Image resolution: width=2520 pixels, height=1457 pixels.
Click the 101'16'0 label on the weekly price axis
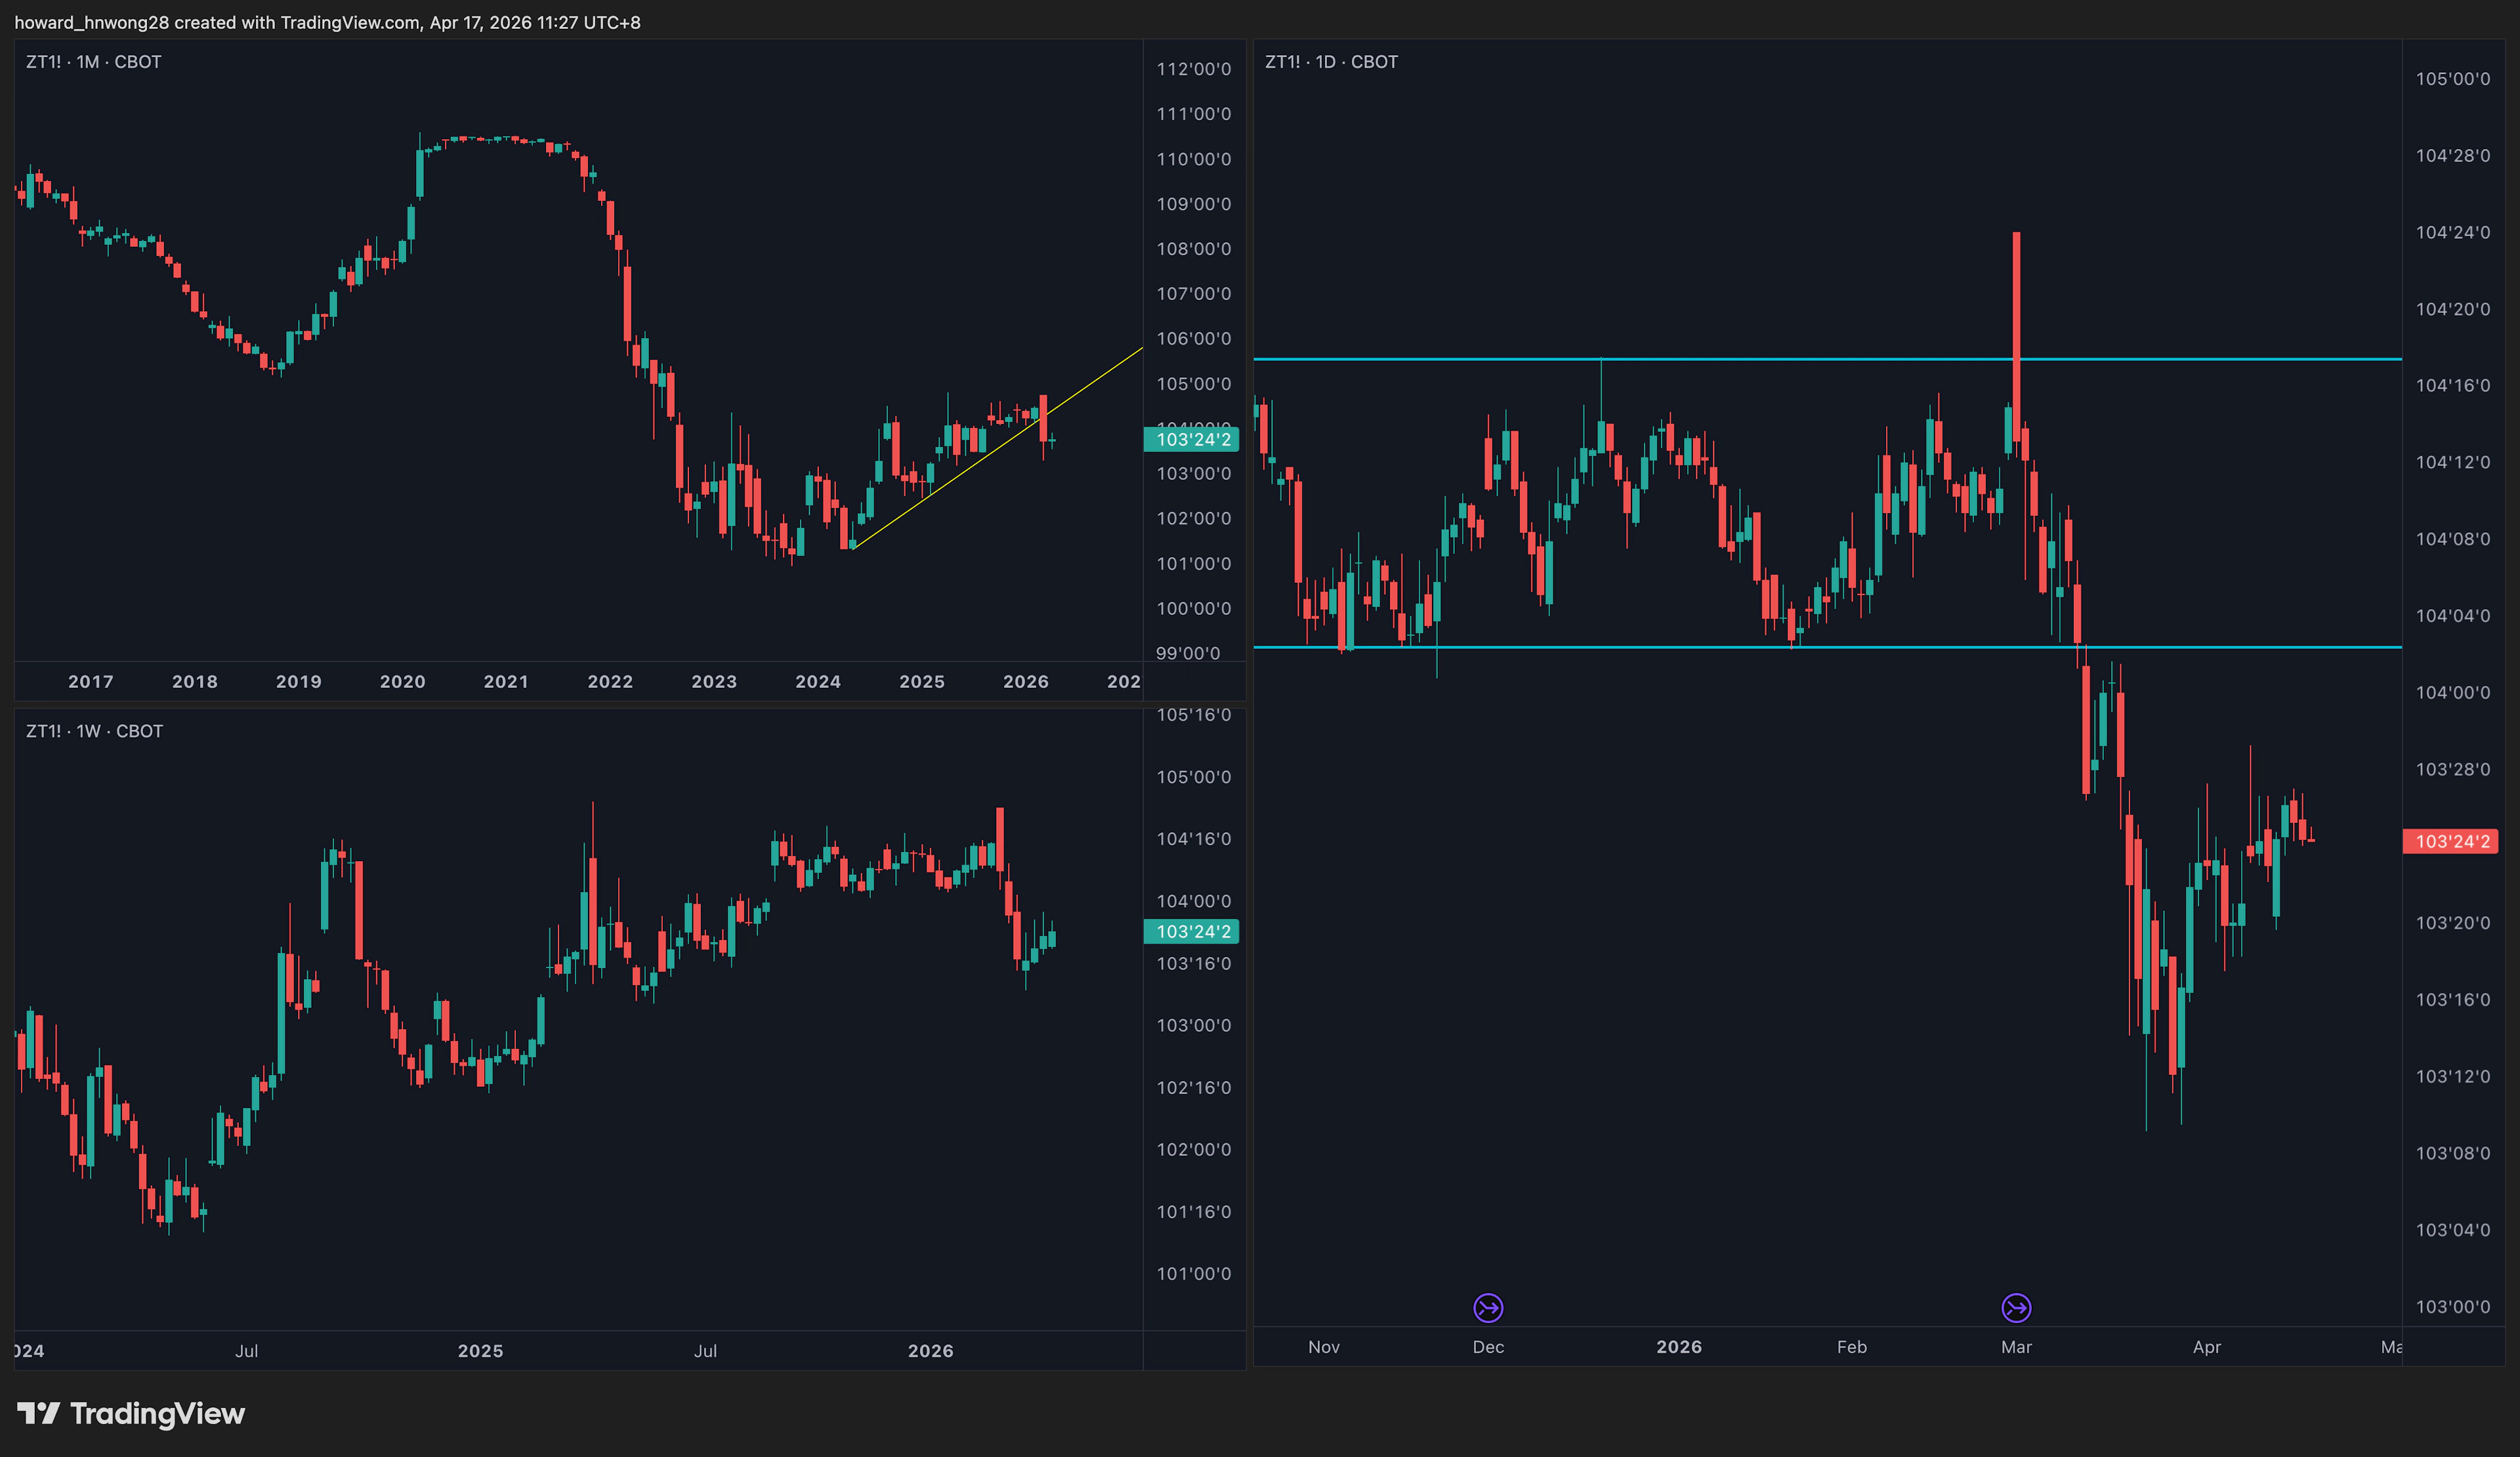[1194, 1212]
